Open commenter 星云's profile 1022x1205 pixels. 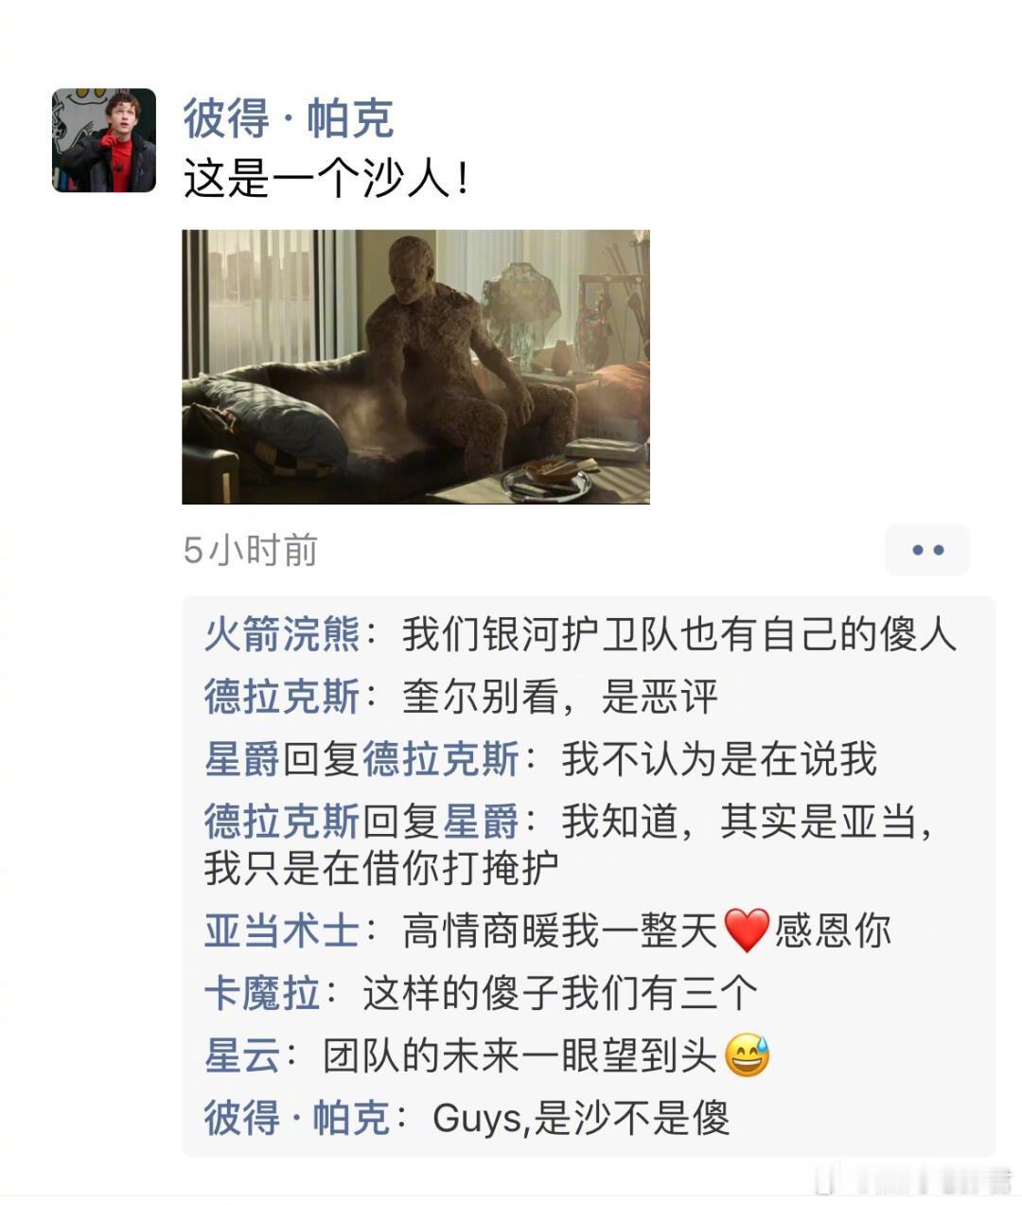coord(242,1055)
